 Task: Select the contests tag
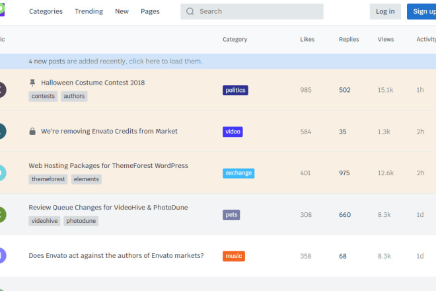(43, 97)
